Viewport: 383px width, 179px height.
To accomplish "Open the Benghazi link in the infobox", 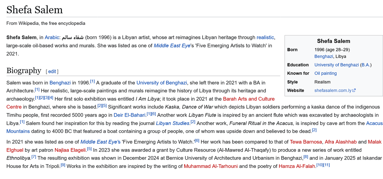I will [x=324, y=56].
